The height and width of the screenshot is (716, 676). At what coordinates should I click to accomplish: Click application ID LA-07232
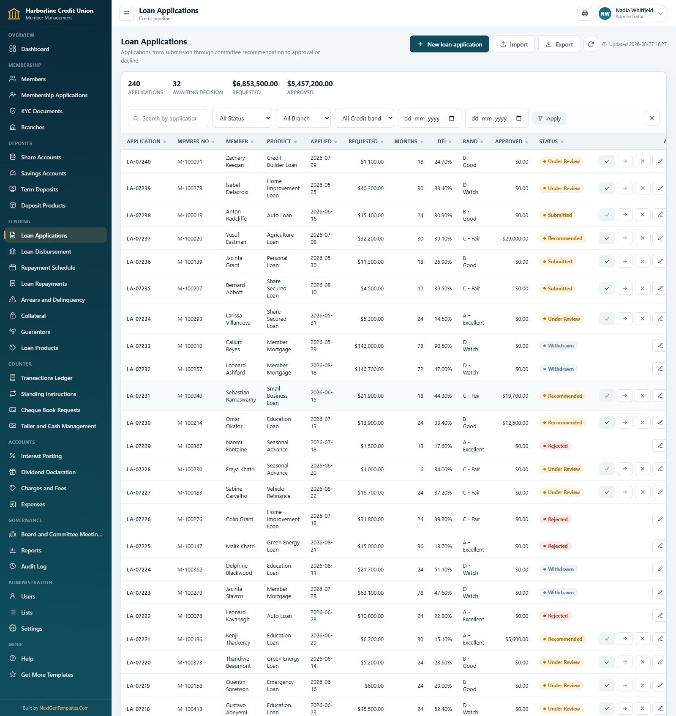click(139, 369)
